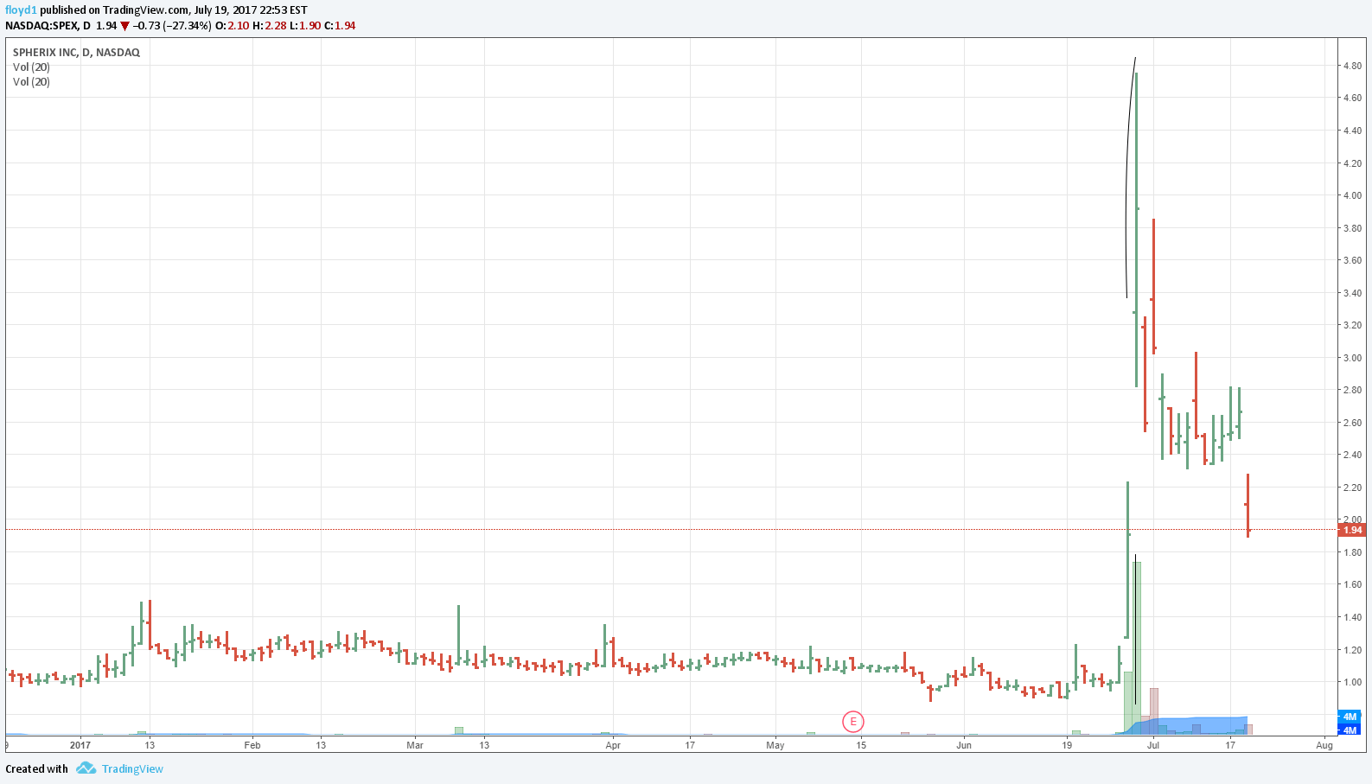Click the 2.40 price axis label
The image size is (1372, 784).
[1352, 455]
